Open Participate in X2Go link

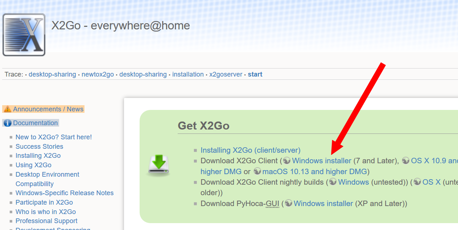pyautogui.click(x=44, y=202)
